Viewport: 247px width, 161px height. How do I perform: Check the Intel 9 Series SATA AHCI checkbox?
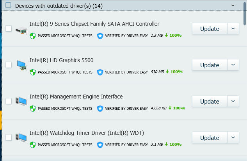click(9, 29)
